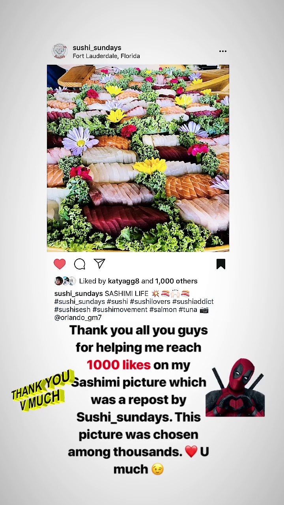Open sushi_sundays username in post header

[97, 48]
